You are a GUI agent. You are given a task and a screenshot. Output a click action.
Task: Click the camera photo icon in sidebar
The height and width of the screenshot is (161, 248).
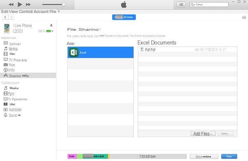pos(6,65)
